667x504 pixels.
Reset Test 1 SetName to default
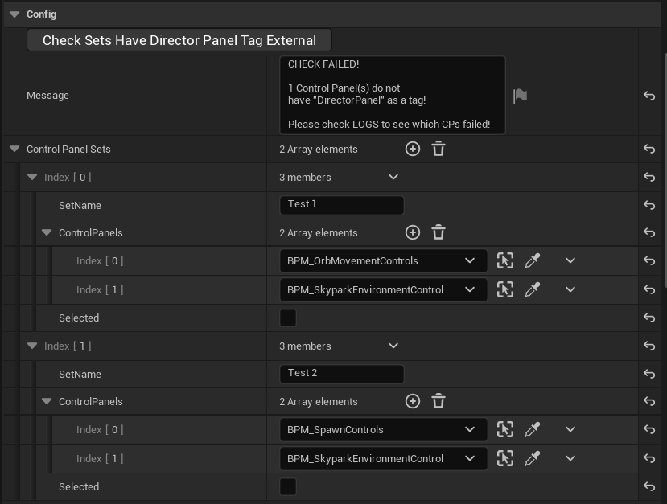pyautogui.click(x=648, y=205)
